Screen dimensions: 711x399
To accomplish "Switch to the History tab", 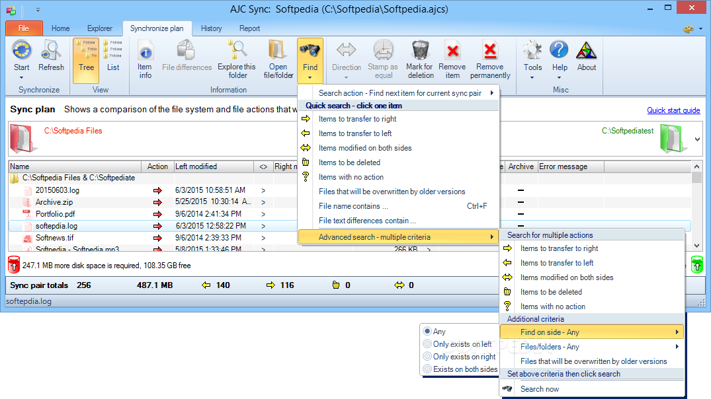I will [x=211, y=28].
